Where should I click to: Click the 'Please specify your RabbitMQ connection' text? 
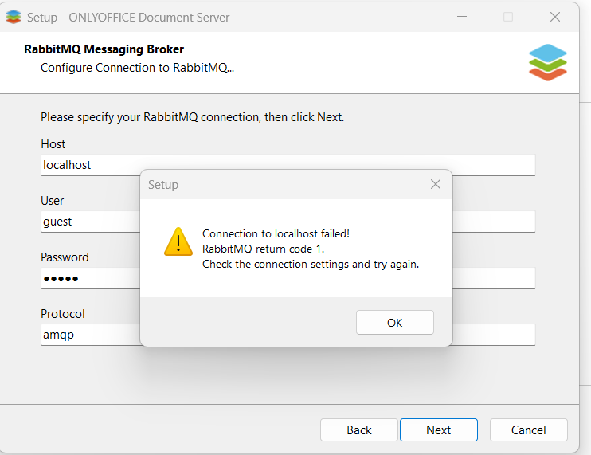point(192,117)
